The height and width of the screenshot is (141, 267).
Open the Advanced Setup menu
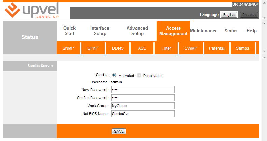click(x=137, y=31)
